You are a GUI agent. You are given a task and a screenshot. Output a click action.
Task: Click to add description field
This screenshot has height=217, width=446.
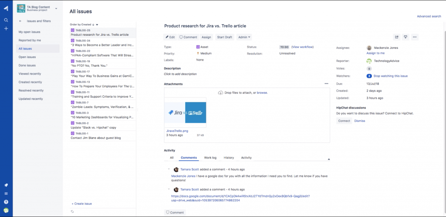tap(180, 74)
